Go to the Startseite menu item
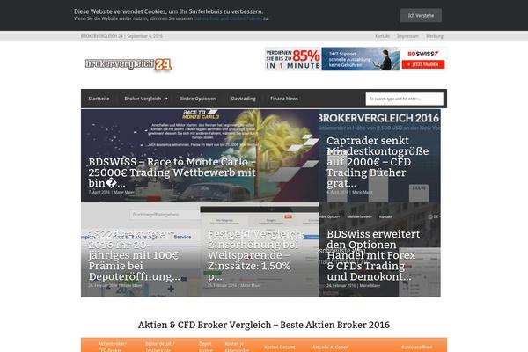The height and width of the screenshot is (352, 528). tap(99, 99)
